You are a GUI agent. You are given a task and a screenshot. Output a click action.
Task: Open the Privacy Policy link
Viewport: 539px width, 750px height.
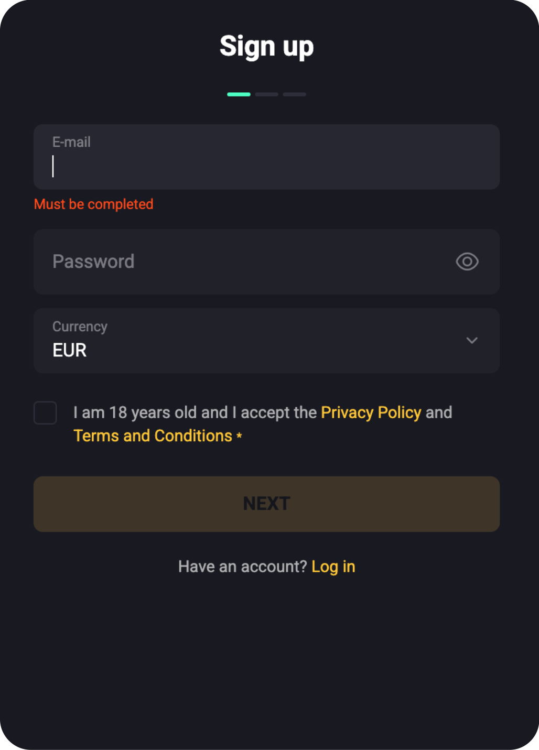(x=371, y=412)
